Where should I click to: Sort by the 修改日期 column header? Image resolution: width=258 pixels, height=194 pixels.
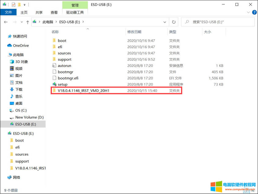point(134,32)
